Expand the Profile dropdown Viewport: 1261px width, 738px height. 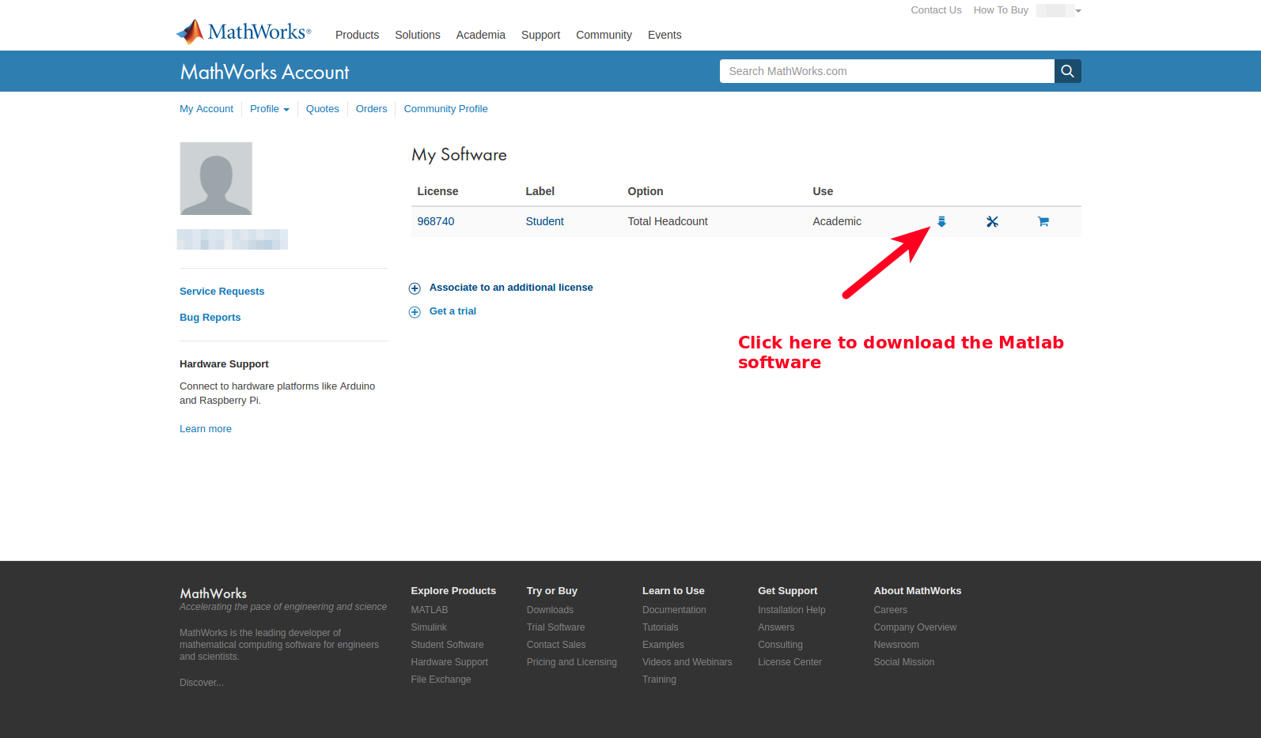[x=269, y=109]
